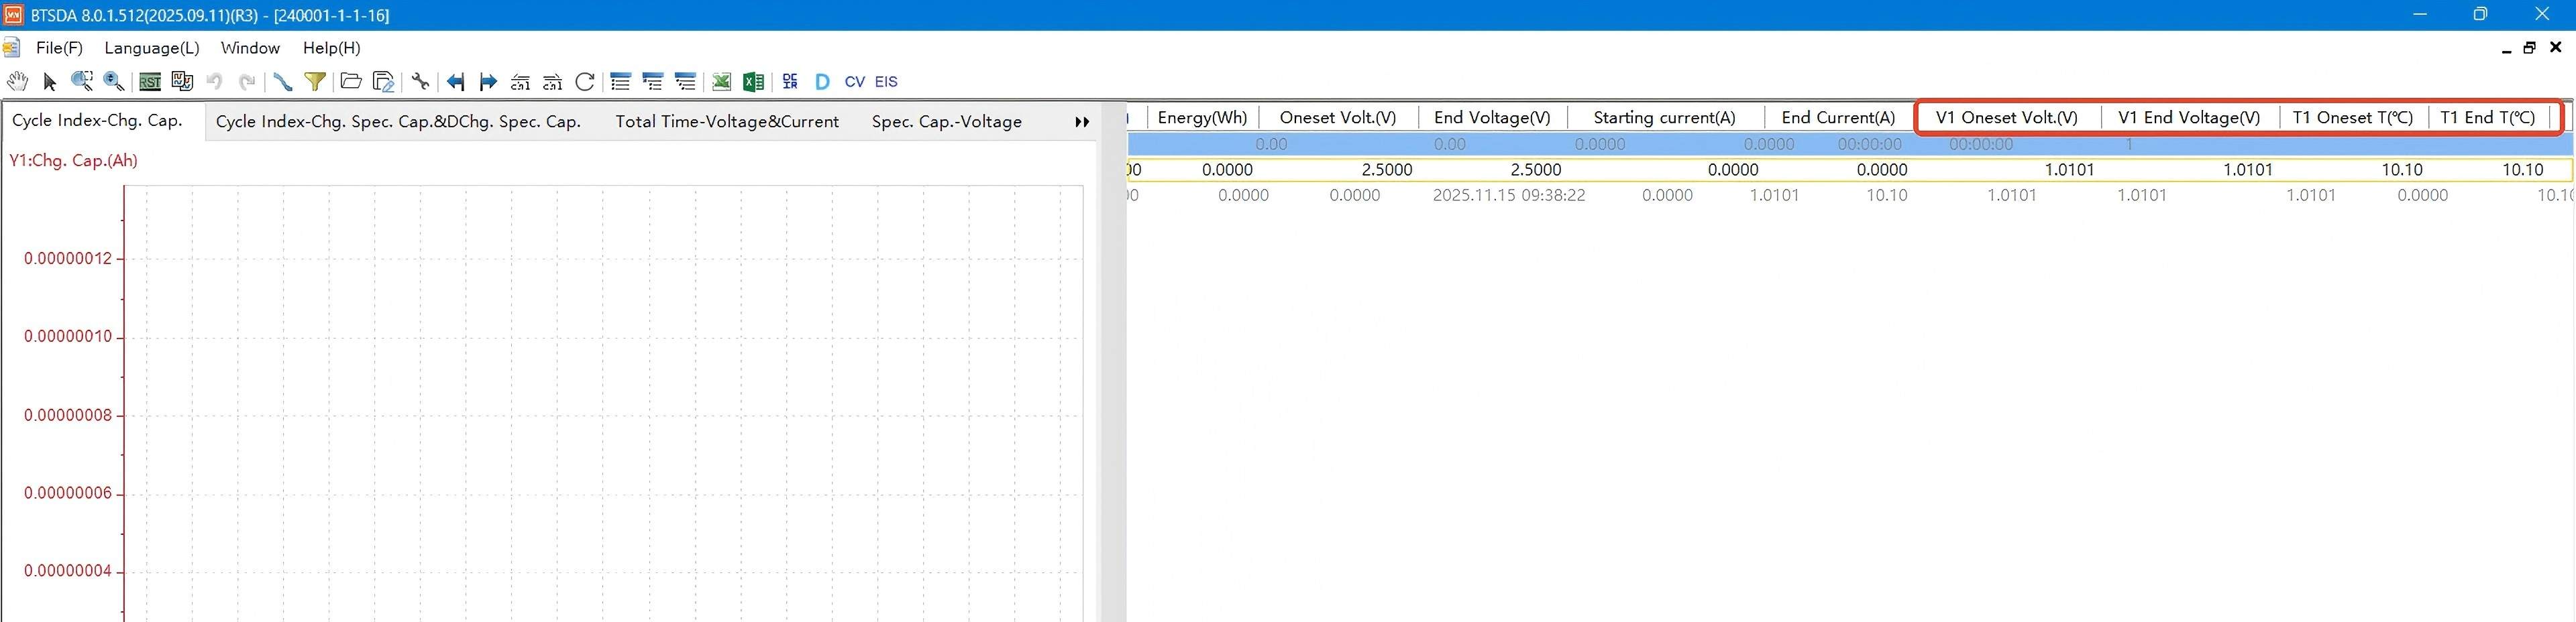Click the refresh circular arrow icon
The image size is (2576, 622).
pyautogui.click(x=585, y=82)
